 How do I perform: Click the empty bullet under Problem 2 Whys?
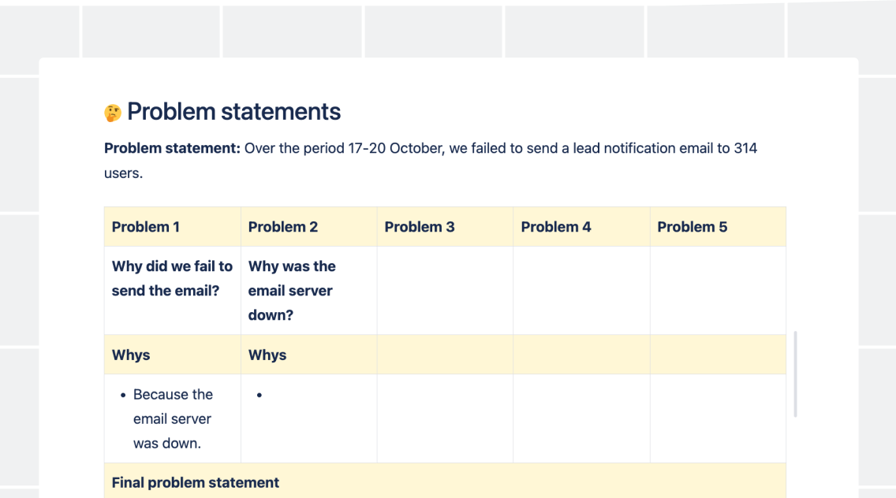[259, 395]
